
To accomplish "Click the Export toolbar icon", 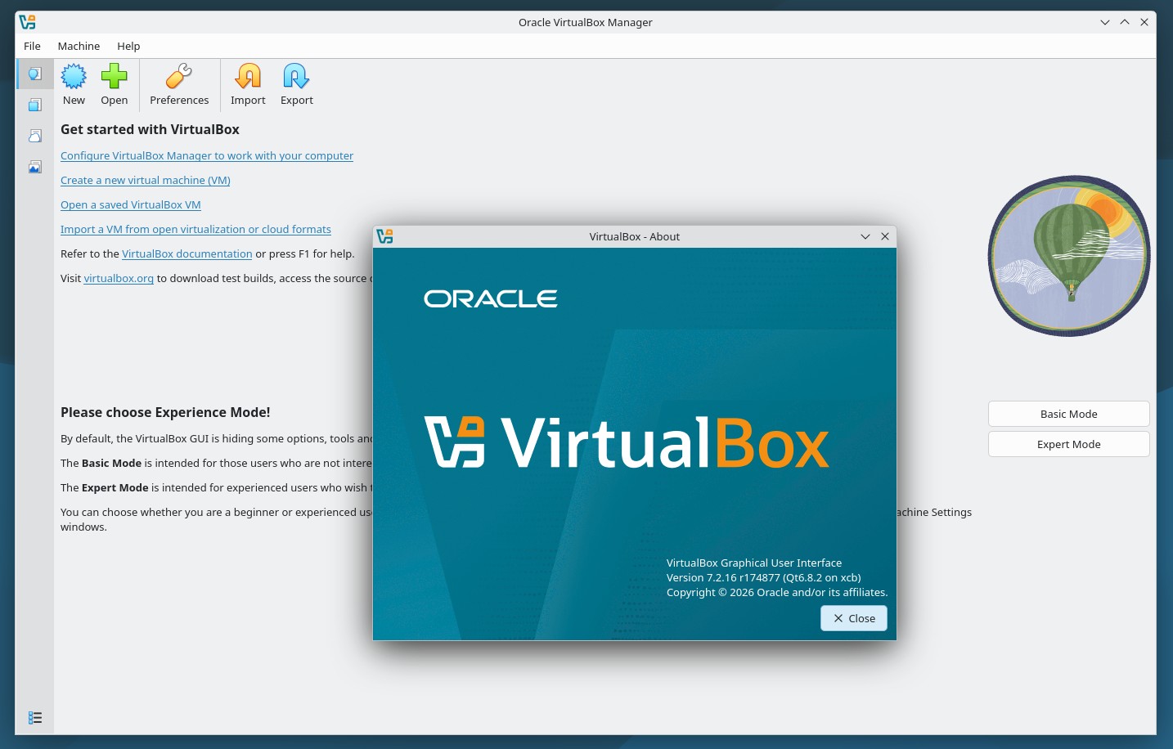I will (x=297, y=85).
